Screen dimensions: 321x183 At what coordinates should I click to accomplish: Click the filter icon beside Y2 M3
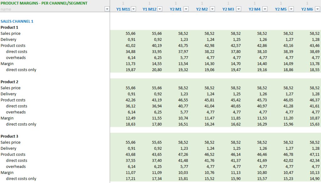[x=238, y=9]
